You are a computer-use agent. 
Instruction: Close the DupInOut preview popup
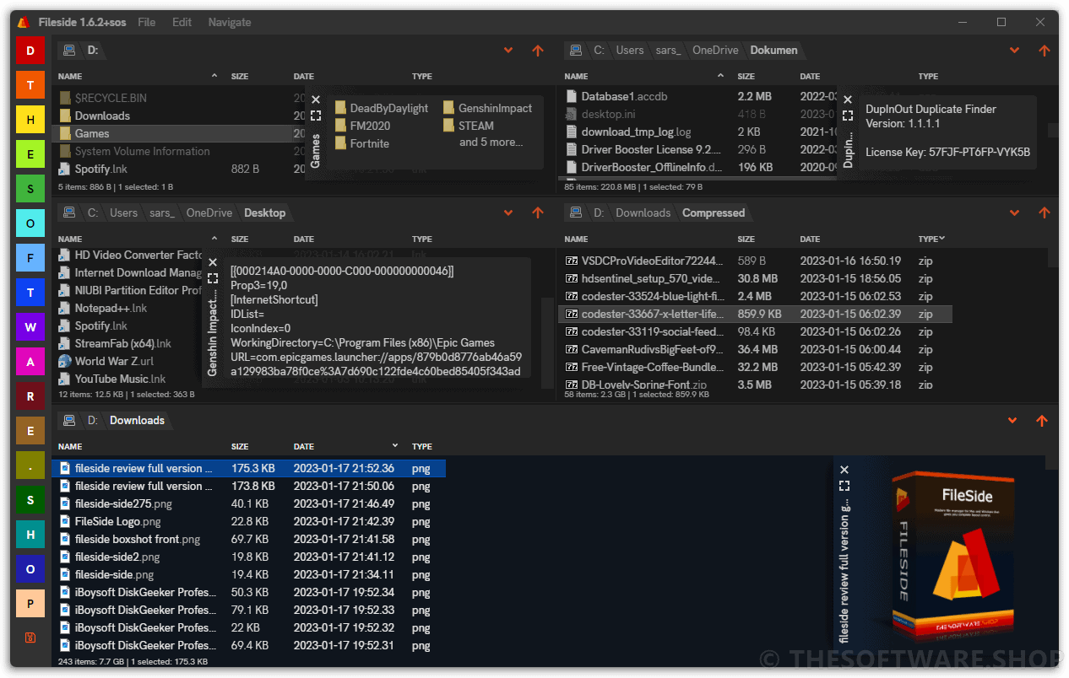click(x=848, y=100)
